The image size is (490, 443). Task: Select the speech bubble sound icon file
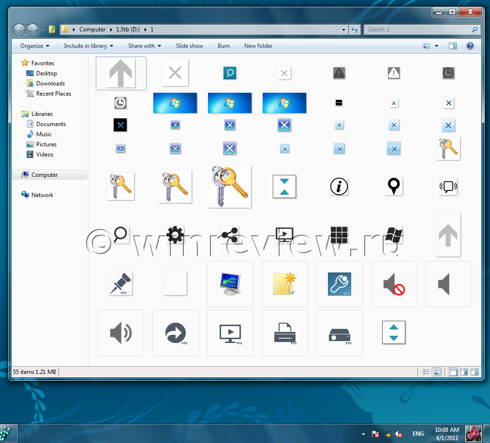[448, 186]
